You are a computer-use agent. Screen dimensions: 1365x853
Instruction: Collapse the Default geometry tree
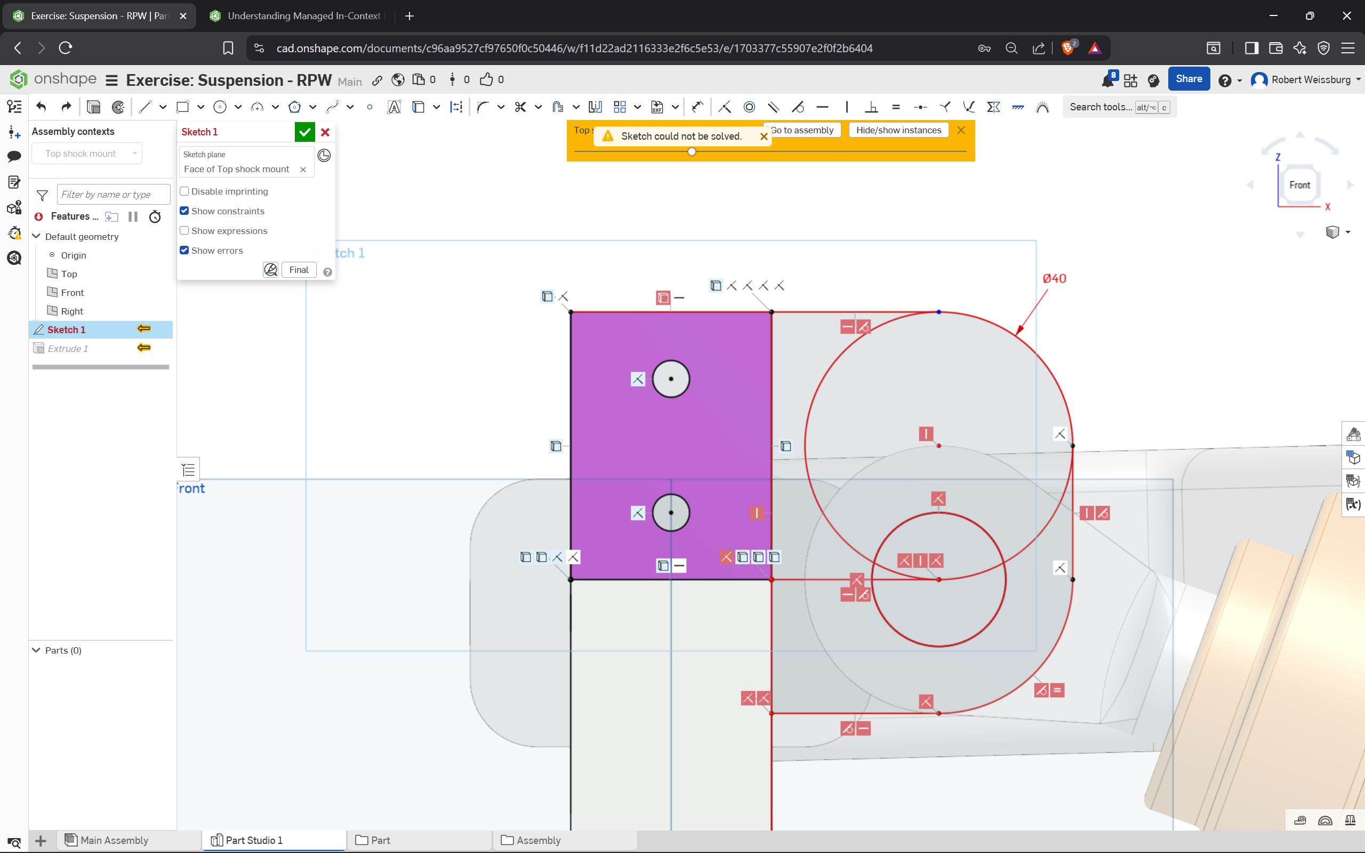tap(37, 236)
